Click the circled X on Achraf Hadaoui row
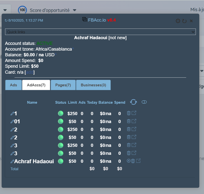This screenshot has height=194, width=204. pyautogui.click(x=129, y=161)
